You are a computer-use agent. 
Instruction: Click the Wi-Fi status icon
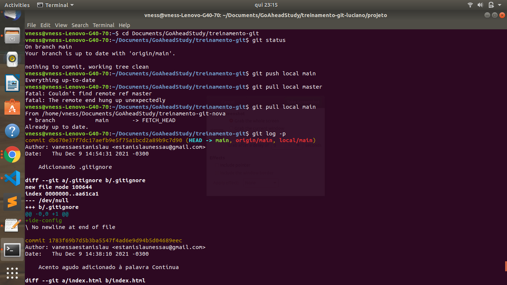tap(470, 5)
